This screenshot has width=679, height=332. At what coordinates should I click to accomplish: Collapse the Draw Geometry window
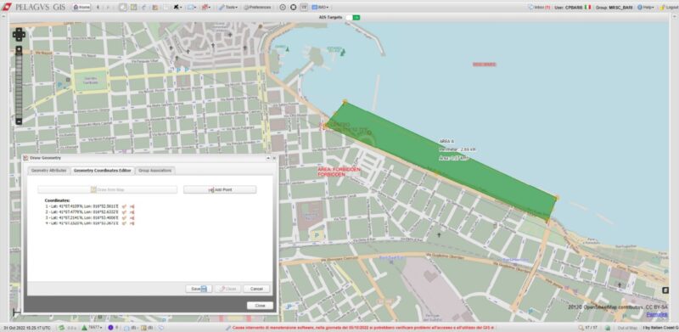tap(268, 158)
